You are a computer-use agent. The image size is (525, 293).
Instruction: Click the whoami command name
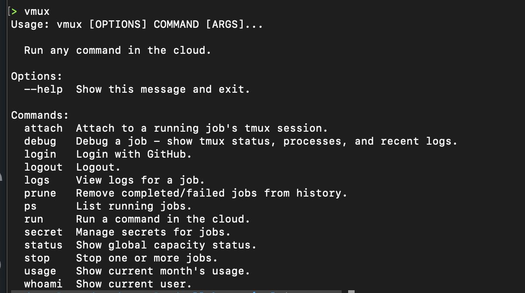tap(43, 284)
